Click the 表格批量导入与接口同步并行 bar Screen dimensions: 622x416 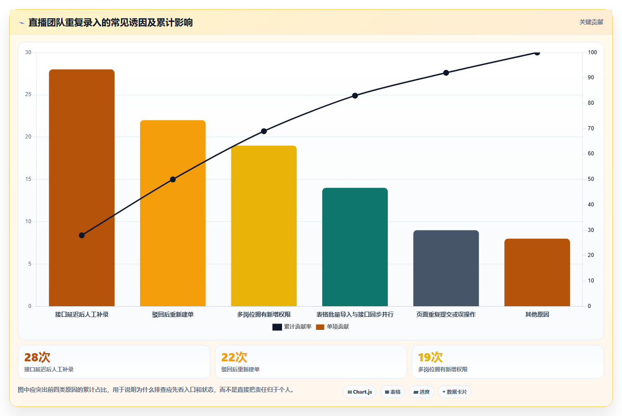coord(355,247)
